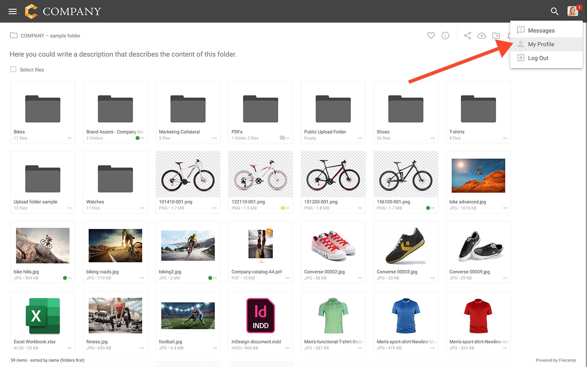Open the three-dot menu for Excel Workbook.xlsx
587x367 pixels.
pos(70,348)
